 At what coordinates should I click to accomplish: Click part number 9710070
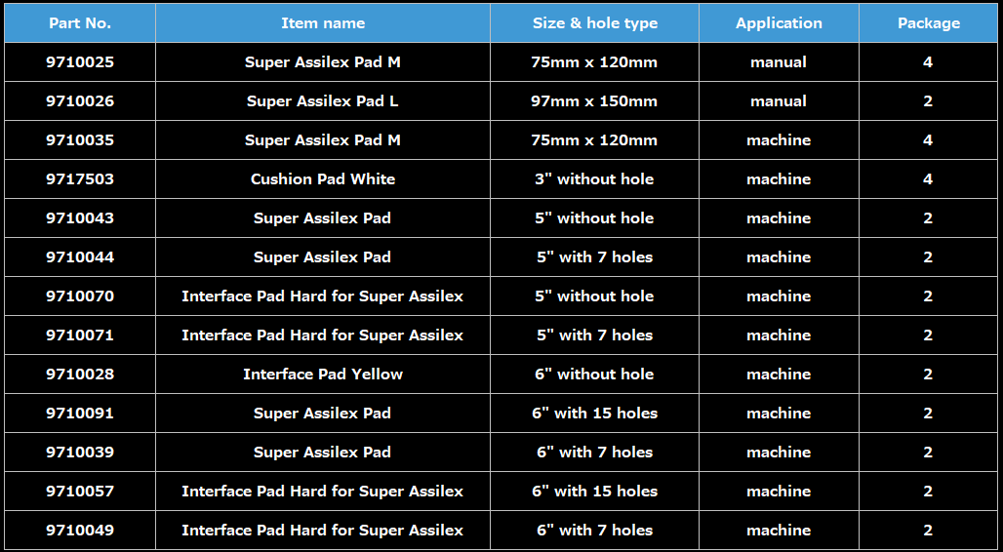(x=80, y=296)
